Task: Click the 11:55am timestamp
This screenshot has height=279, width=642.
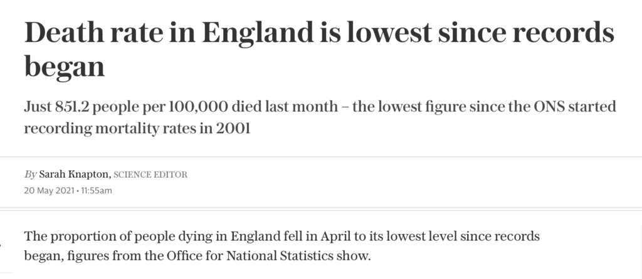Action: pyautogui.click(x=96, y=190)
